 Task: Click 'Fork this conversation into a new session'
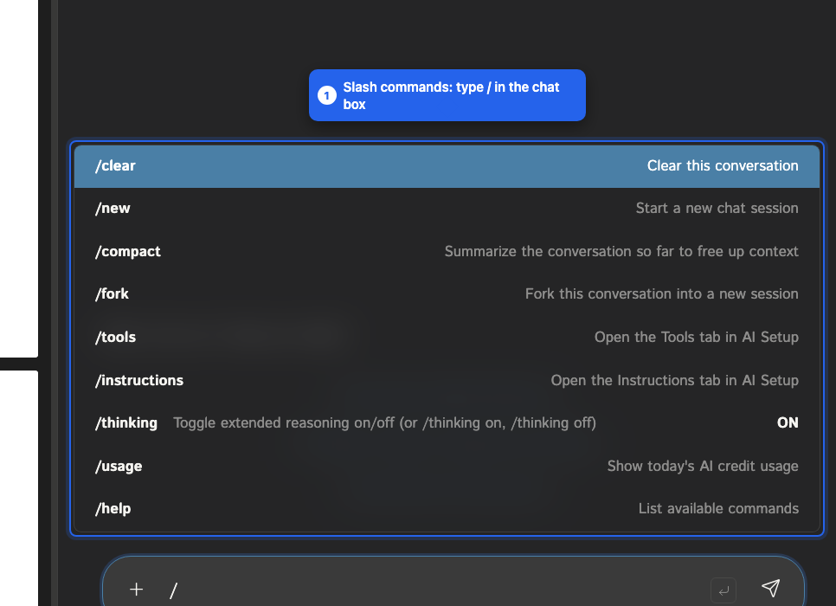point(662,294)
